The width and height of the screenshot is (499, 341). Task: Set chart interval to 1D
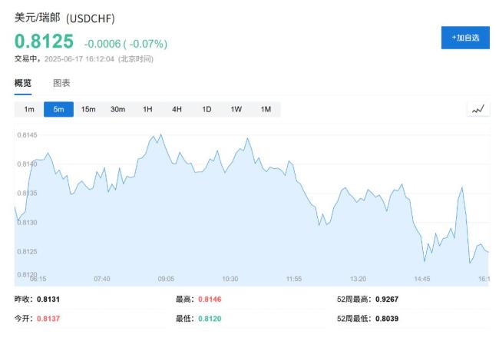[x=207, y=109]
